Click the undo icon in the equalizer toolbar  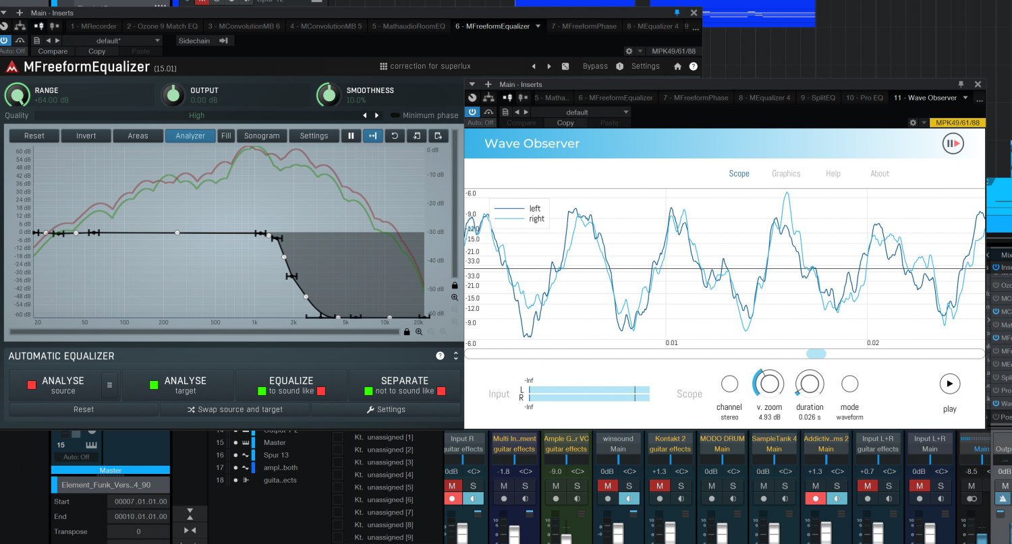pyautogui.click(x=395, y=135)
